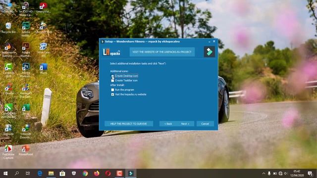The width and height of the screenshot is (317, 178).
Task: Launch Opera from the taskbar
Action: (x=108, y=174)
